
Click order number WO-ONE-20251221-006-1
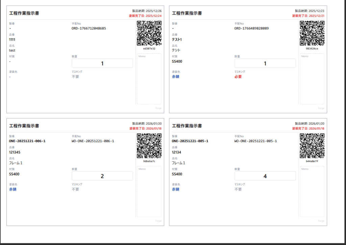93,141
